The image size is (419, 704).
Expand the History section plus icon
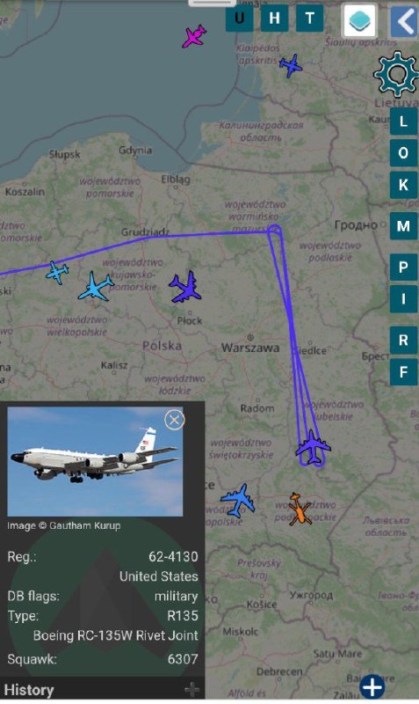[191, 689]
